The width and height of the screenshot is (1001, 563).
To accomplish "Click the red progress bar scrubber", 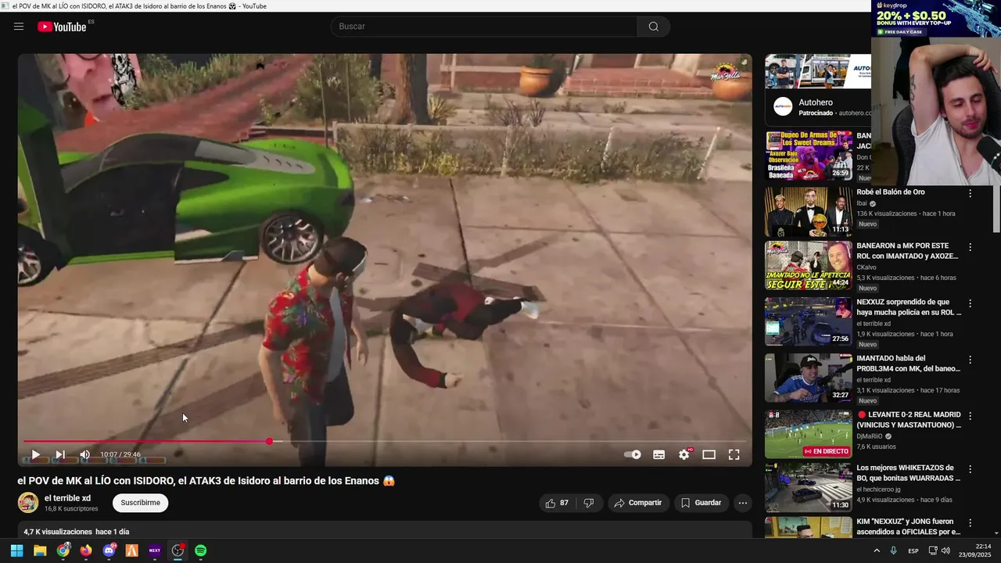I will pos(269,442).
